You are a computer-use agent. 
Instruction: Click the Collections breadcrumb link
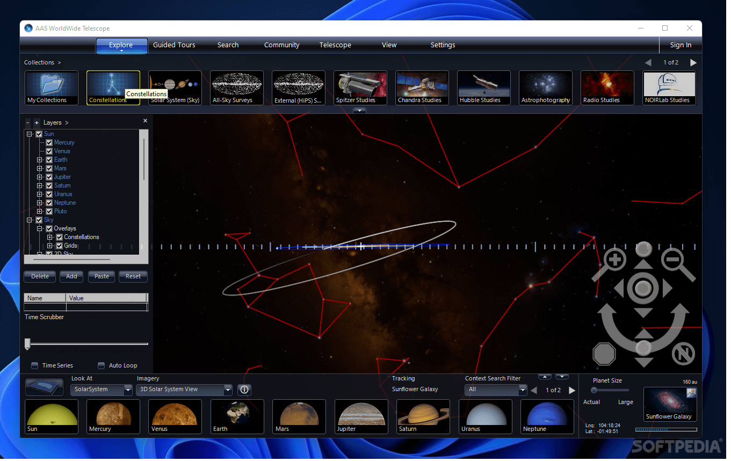coord(39,63)
